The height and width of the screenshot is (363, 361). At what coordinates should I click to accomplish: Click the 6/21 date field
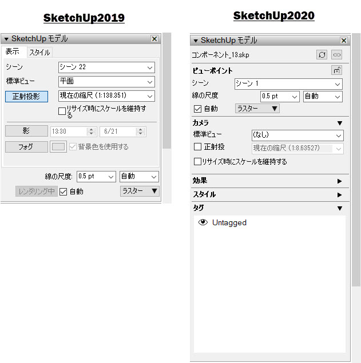(x=118, y=131)
